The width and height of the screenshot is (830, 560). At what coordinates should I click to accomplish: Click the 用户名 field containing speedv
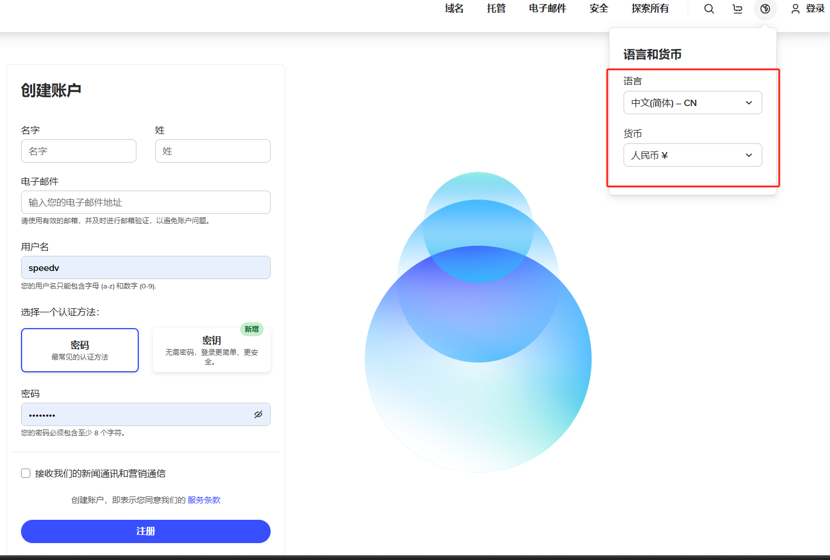[x=146, y=267]
